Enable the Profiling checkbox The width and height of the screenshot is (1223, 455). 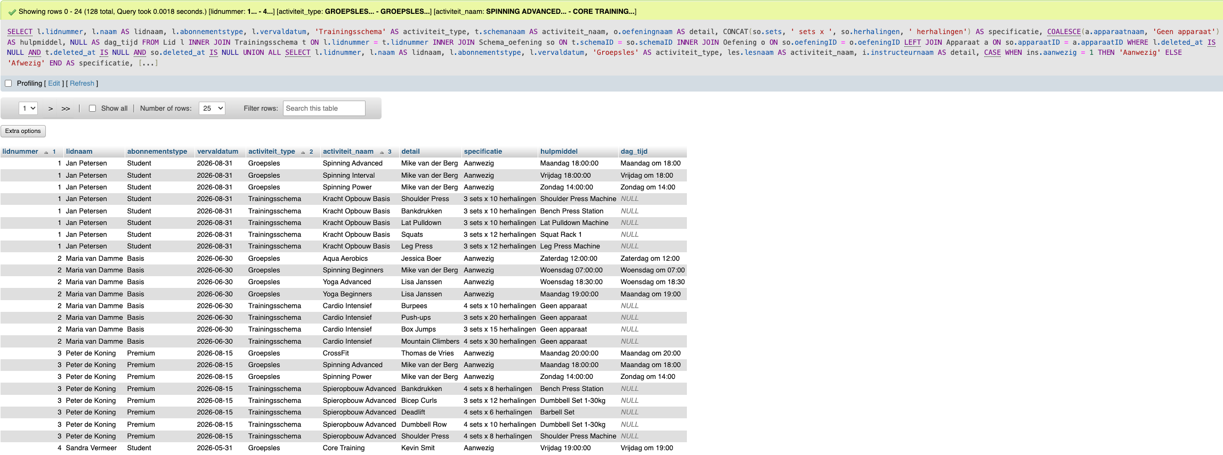tap(9, 84)
